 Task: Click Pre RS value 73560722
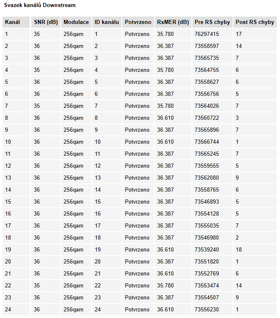[207, 118]
